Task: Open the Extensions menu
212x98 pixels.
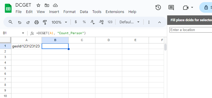Action: (x=115, y=12)
